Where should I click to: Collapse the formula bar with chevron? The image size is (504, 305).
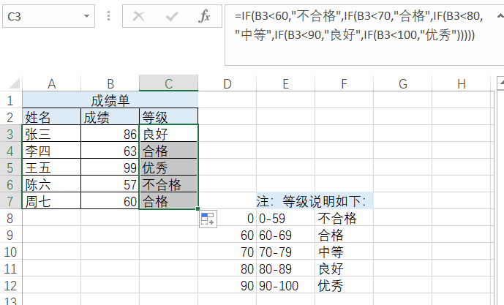[x=500, y=15]
